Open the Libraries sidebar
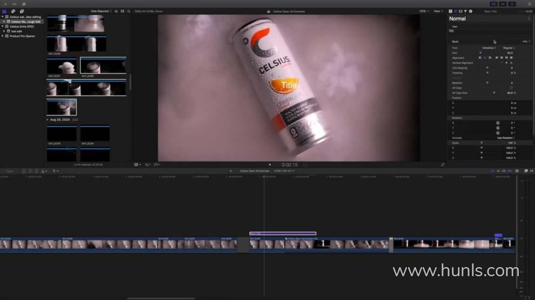The height and width of the screenshot is (300, 535). pyautogui.click(x=4, y=11)
